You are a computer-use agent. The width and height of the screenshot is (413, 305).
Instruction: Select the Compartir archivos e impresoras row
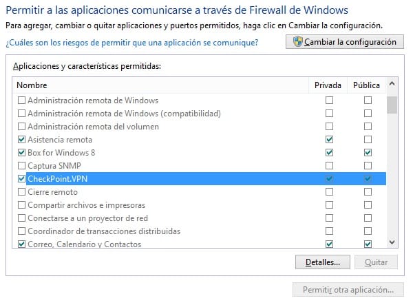pyautogui.click(x=86, y=205)
